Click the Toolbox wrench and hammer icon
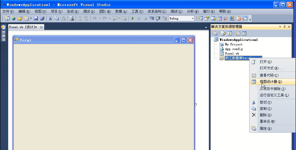Screen dimensions: 296x150 (226, 19)
